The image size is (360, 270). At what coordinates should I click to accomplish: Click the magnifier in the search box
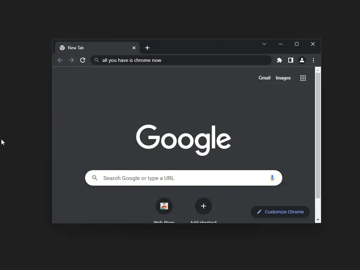point(95,178)
